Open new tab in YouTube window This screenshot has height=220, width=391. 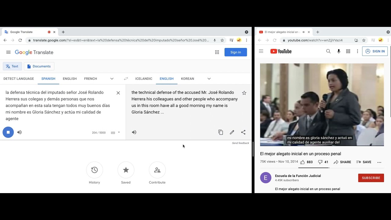pos(318,32)
